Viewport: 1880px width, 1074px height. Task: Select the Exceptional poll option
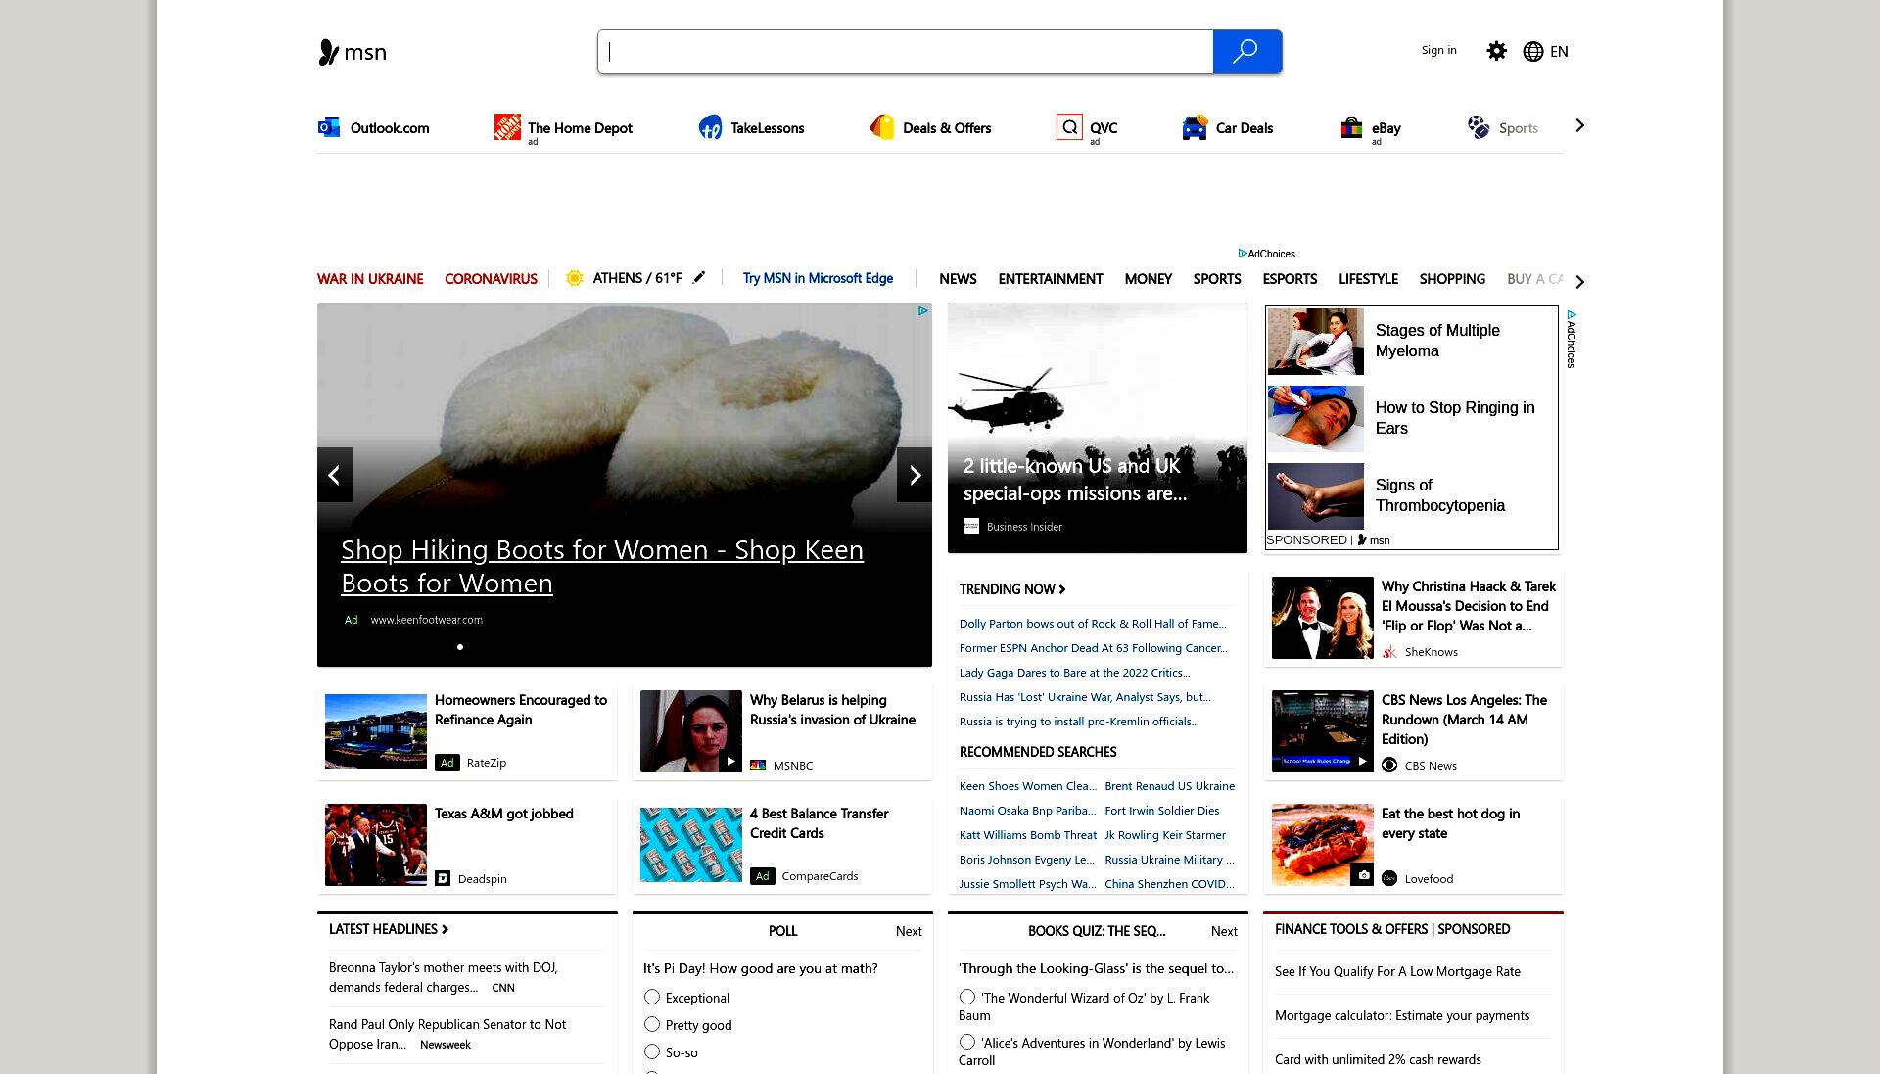(652, 997)
